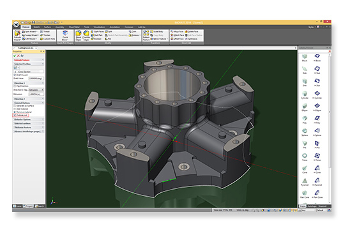Click the Extrude Wizard icon in ribbon
This screenshot has width=343, height=235.
pyautogui.click(x=17, y=35)
